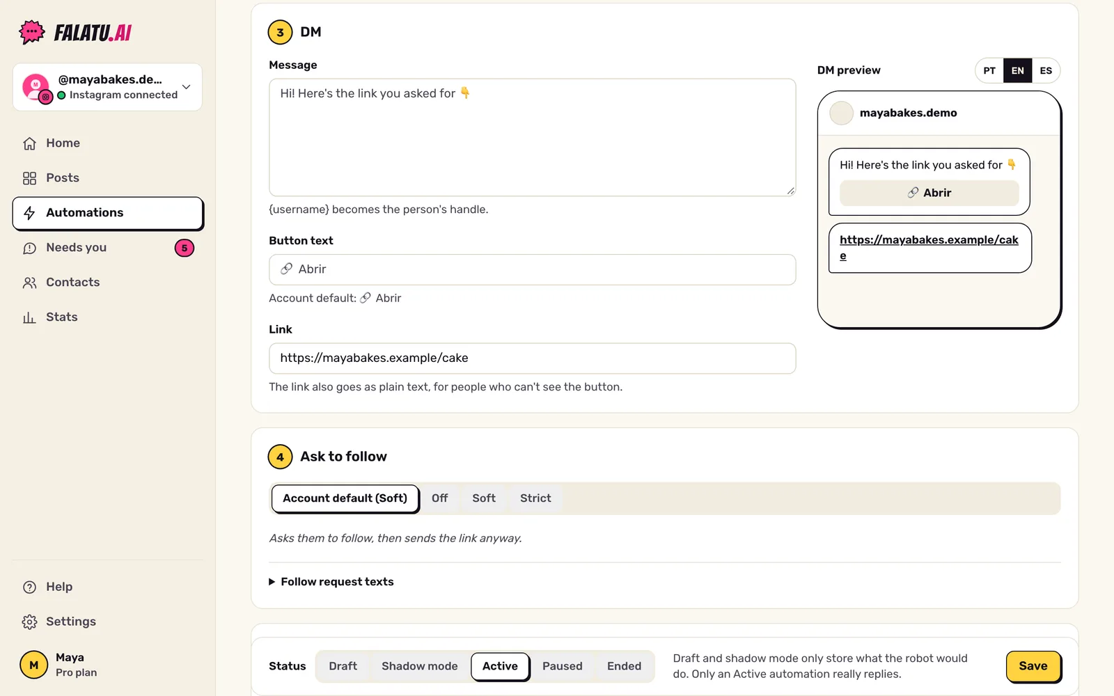Click the Button text input field
1114x696 pixels.
pos(533,269)
